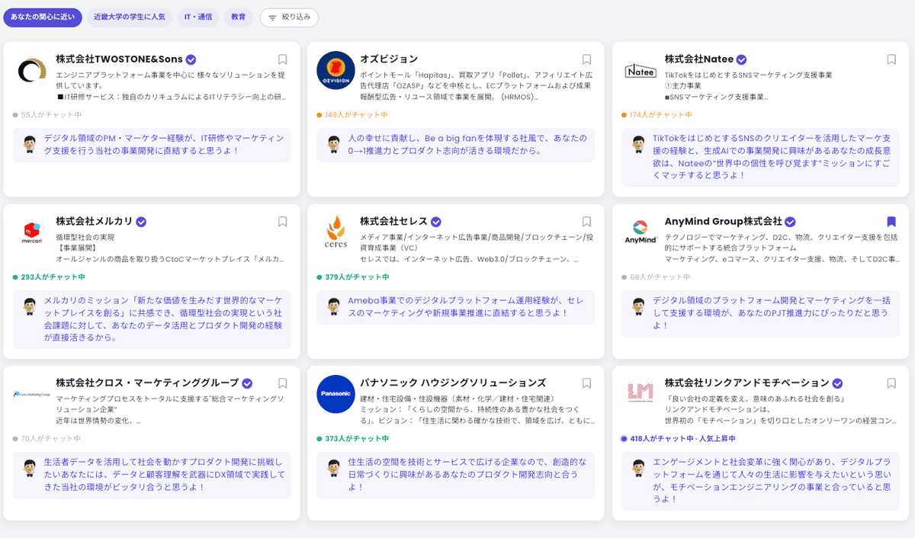Remove the bookmark on AnyMind Group株式会社
The height and width of the screenshot is (538, 915).
(891, 223)
